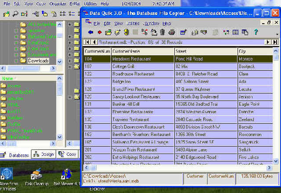Click the folder tree horizontal scroll thumb
This screenshot has width=281, height=193.
23,68
